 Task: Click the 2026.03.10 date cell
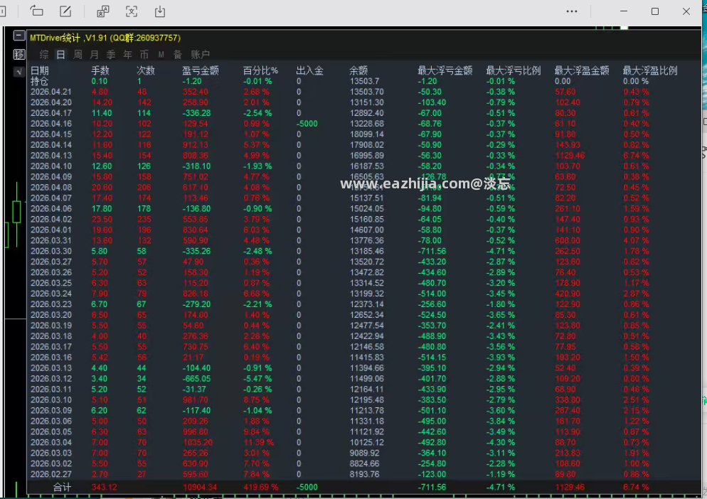point(51,399)
